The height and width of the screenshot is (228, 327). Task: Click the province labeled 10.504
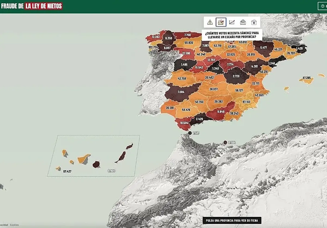pos(184,123)
